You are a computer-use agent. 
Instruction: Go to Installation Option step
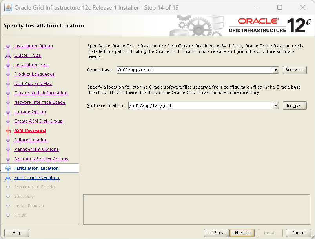tap(34, 46)
